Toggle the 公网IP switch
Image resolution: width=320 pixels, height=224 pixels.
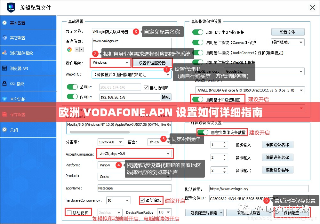coord(72,87)
